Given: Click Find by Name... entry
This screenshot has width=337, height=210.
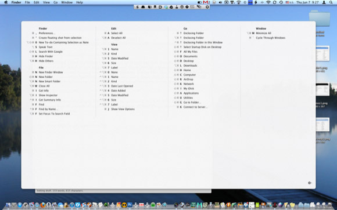Looking at the screenshot, I should click(48, 109).
